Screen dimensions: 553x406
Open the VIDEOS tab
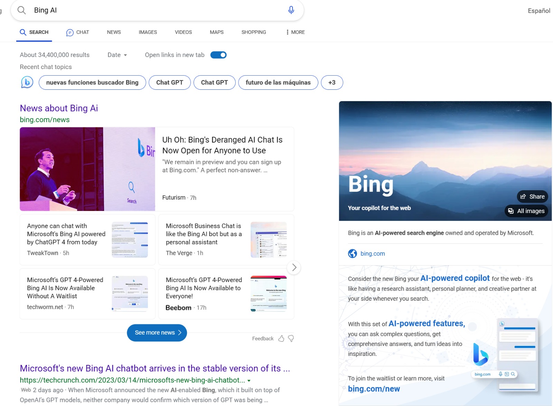(183, 32)
